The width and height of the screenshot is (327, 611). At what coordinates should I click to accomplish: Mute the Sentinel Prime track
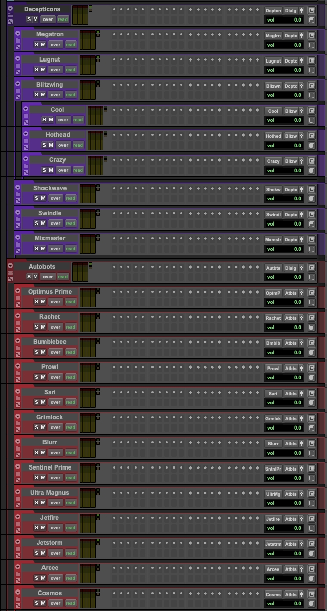coord(43,478)
